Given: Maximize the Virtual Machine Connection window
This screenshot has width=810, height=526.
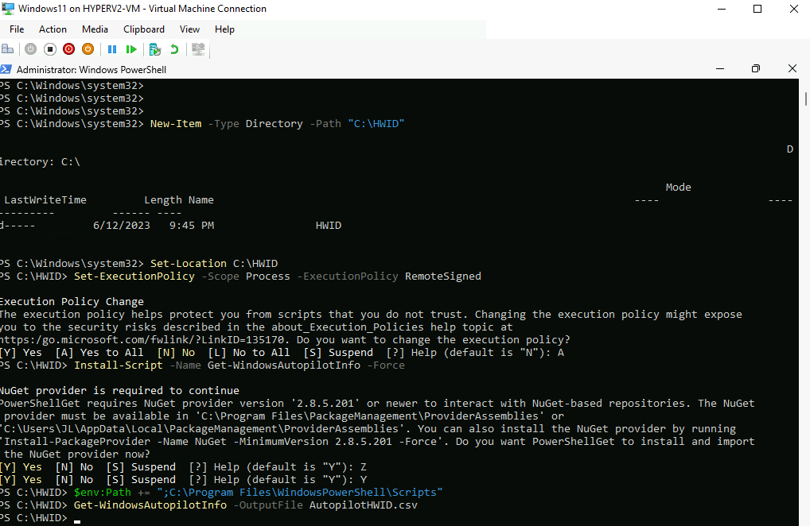Looking at the screenshot, I should 757,9.
